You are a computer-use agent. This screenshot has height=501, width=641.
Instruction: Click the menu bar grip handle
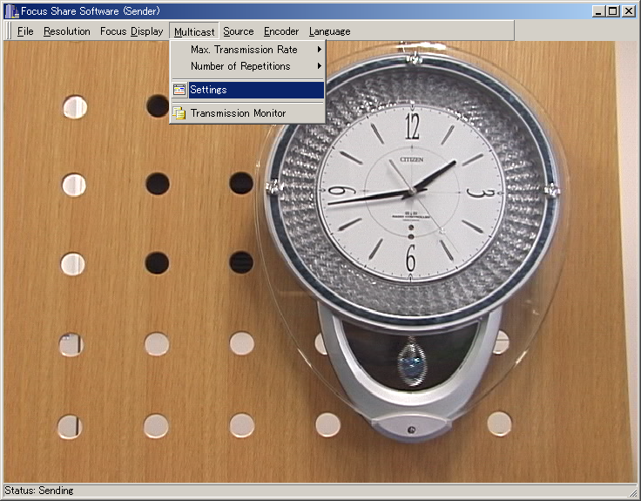(10, 31)
